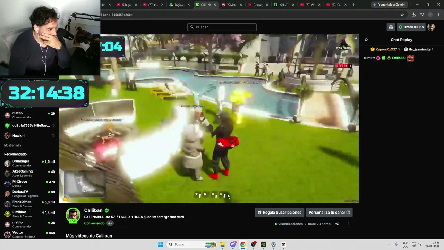Open ElmiilloR's channel in sidebar
444x250 pixels.
(29, 214)
